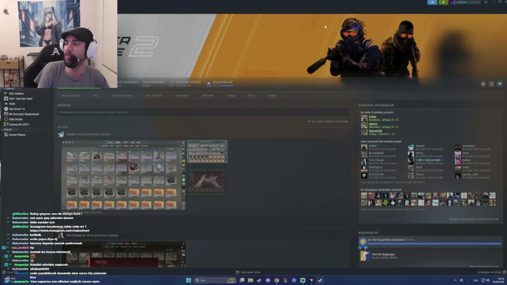Focus the activity comment input field
Viewport: 507px width, 285px height.
click(x=203, y=112)
